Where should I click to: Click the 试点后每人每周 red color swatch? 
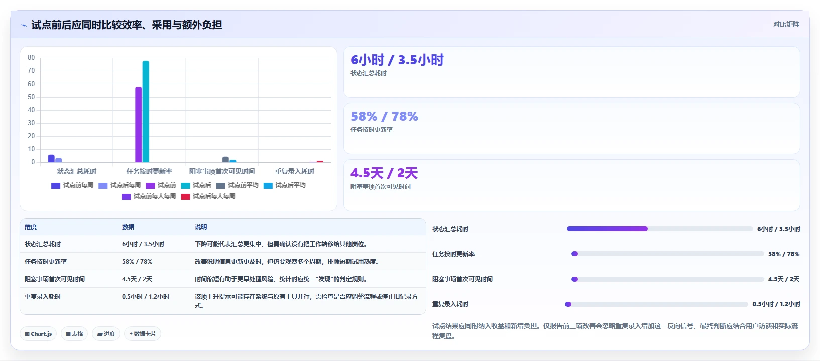click(x=185, y=197)
